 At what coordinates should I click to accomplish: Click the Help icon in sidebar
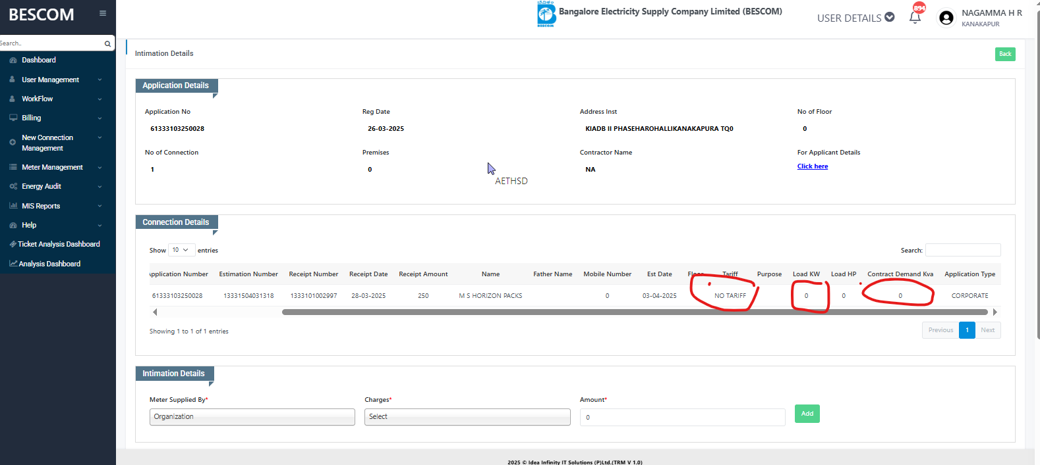click(13, 225)
